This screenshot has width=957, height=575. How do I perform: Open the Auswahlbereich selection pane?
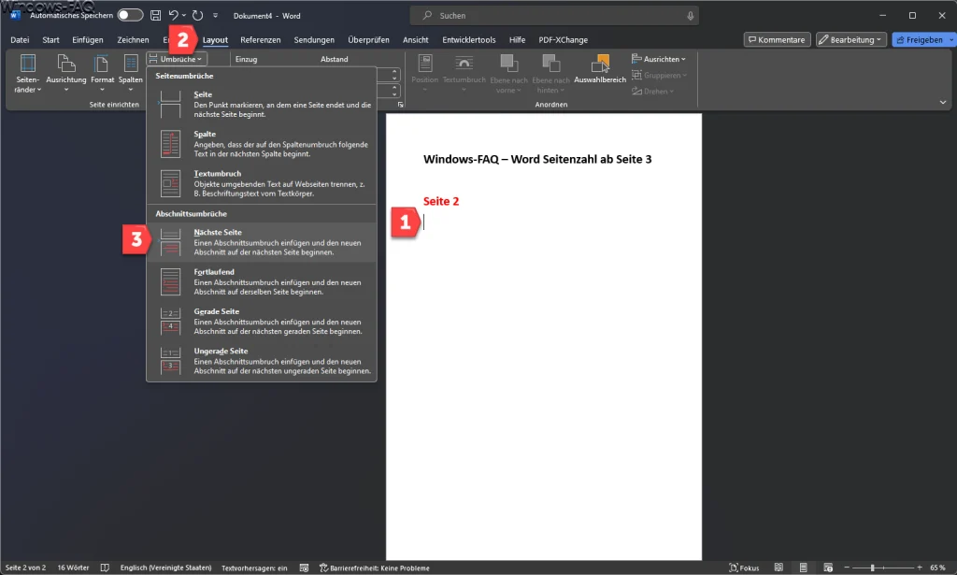pyautogui.click(x=600, y=69)
